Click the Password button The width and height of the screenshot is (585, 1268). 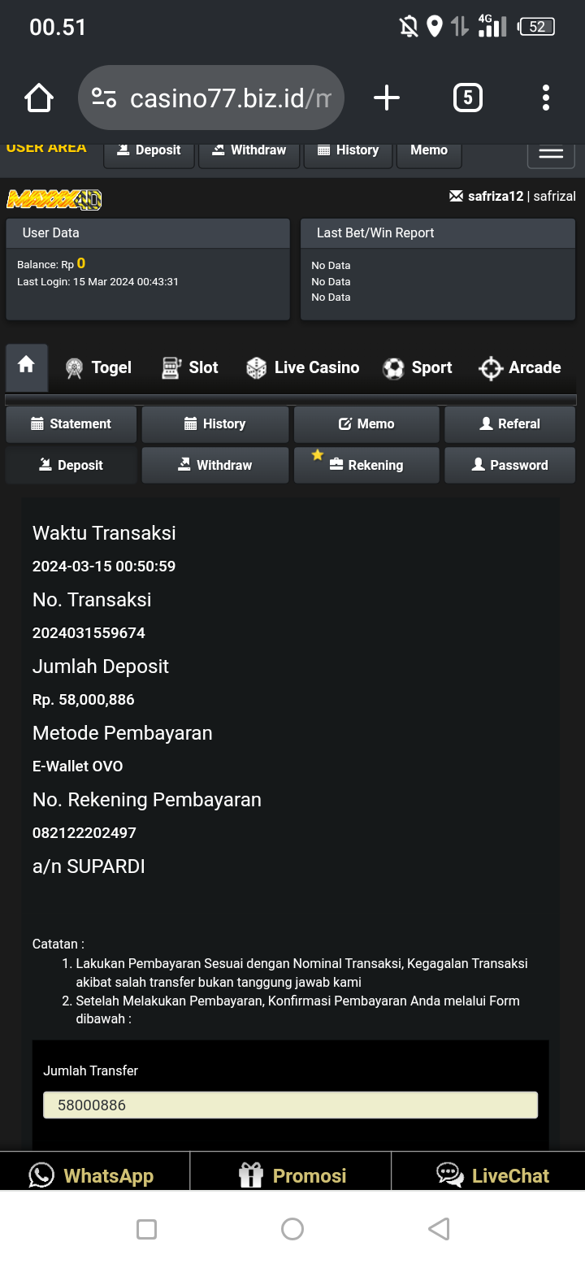509,466
